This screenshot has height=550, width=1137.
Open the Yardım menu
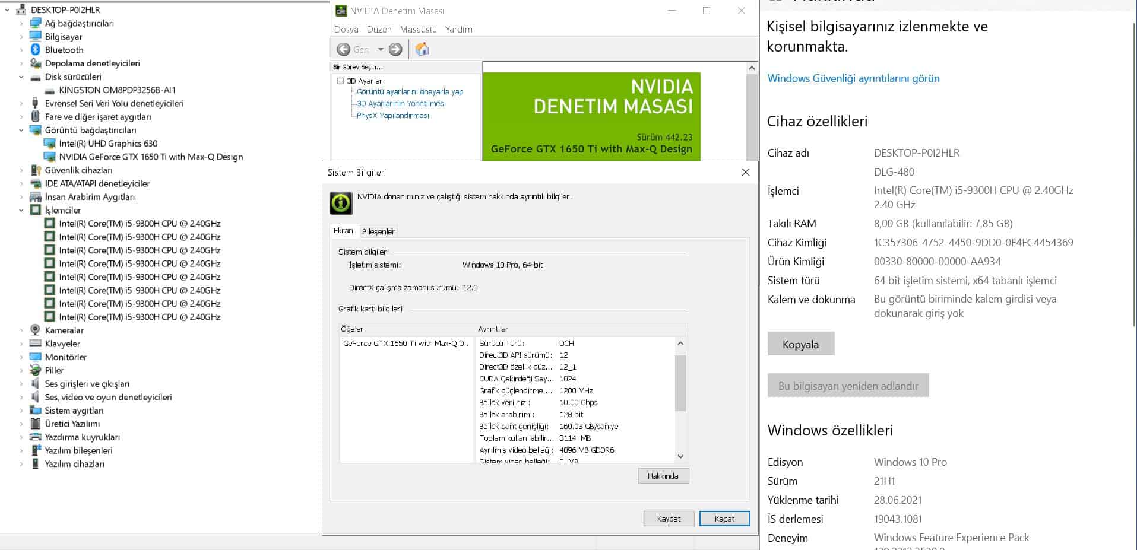(x=458, y=29)
